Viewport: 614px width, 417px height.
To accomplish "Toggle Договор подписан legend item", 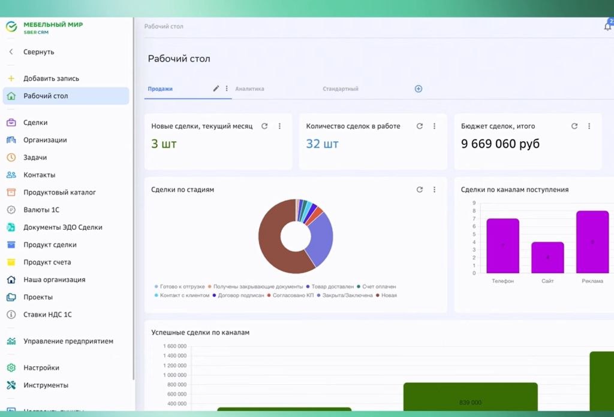I will [239, 295].
